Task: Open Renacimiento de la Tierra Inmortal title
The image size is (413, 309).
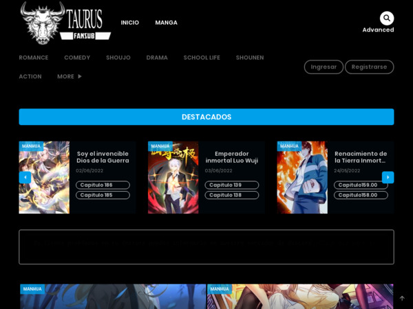Action: coord(361,157)
